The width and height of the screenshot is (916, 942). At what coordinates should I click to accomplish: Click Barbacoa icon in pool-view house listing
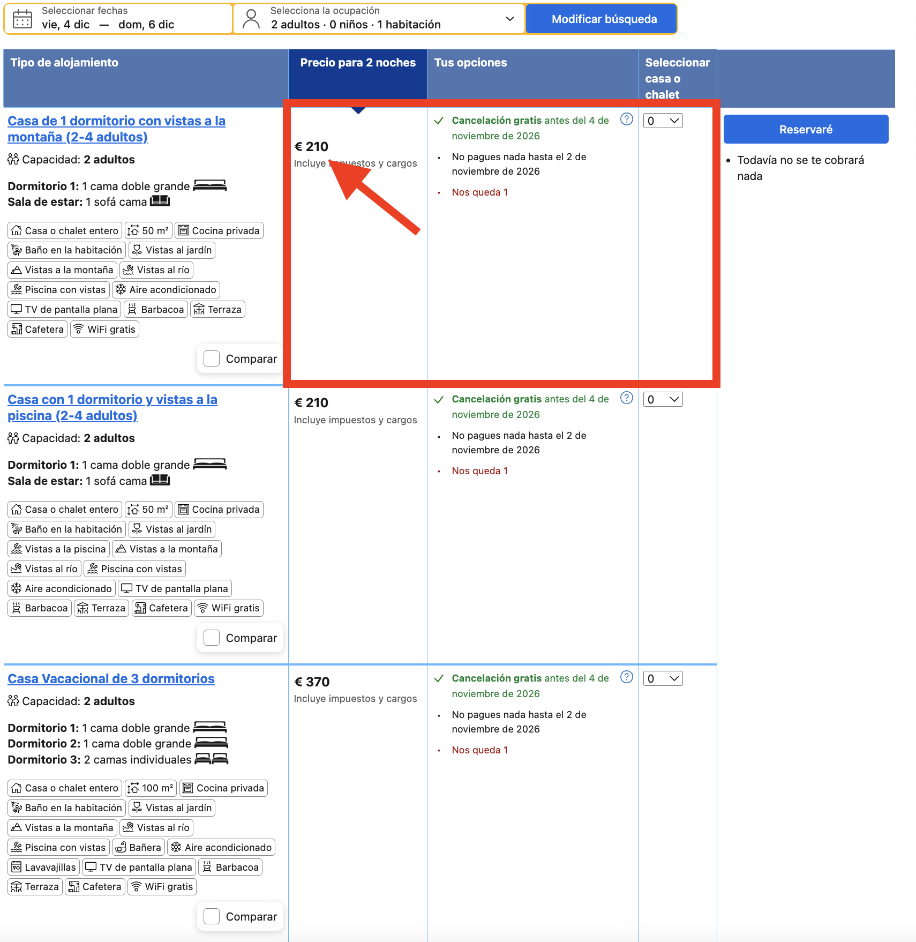tap(17, 608)
